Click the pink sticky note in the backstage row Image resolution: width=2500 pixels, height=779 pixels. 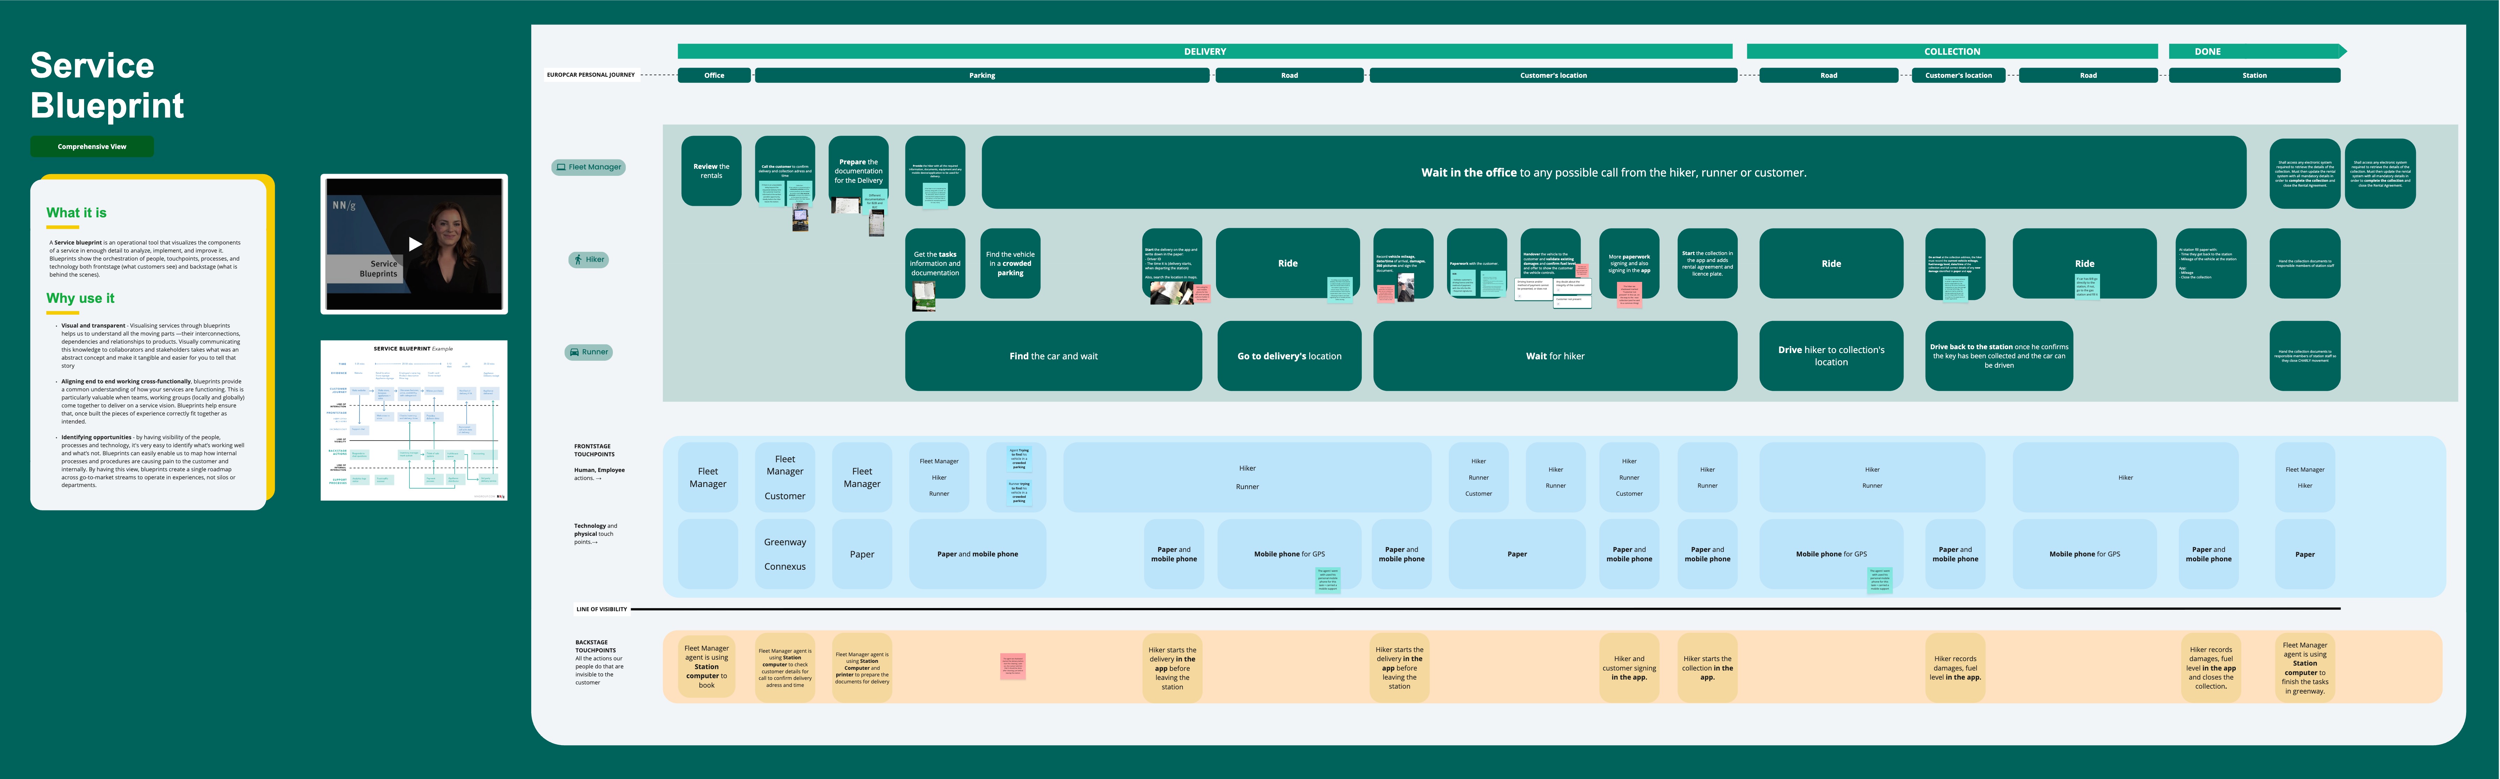tap(1013, 666)
